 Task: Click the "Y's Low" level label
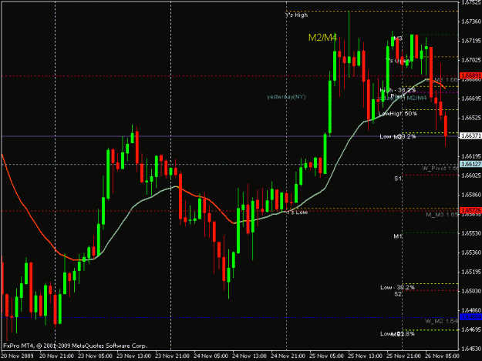(x=297, y=212)
